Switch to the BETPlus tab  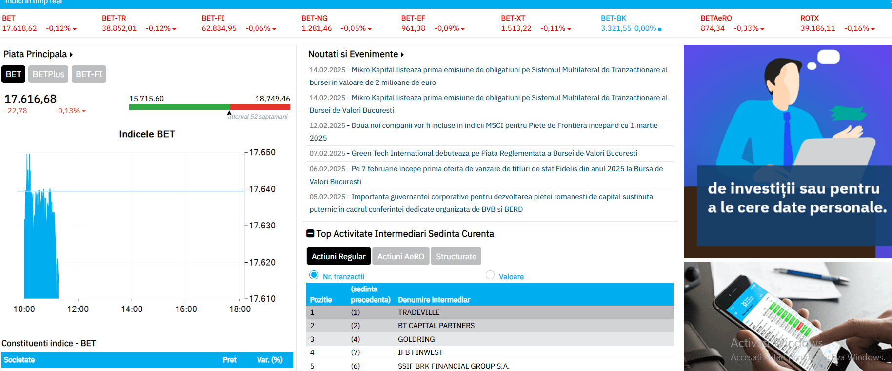tap(48, 74)
